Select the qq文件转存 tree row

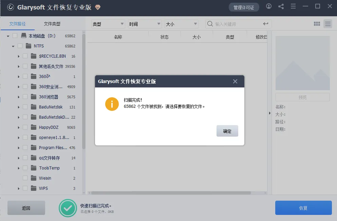click(x=41, y=158)
